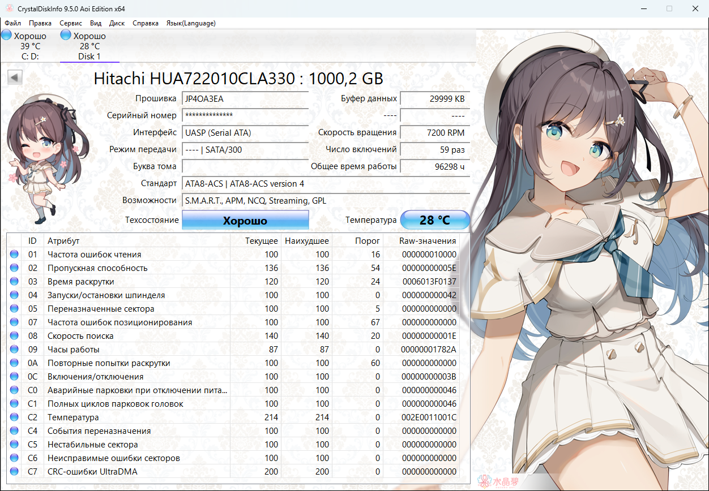Click the CrystalDiskInfo app icon in title bar

[x=8, y=9]
